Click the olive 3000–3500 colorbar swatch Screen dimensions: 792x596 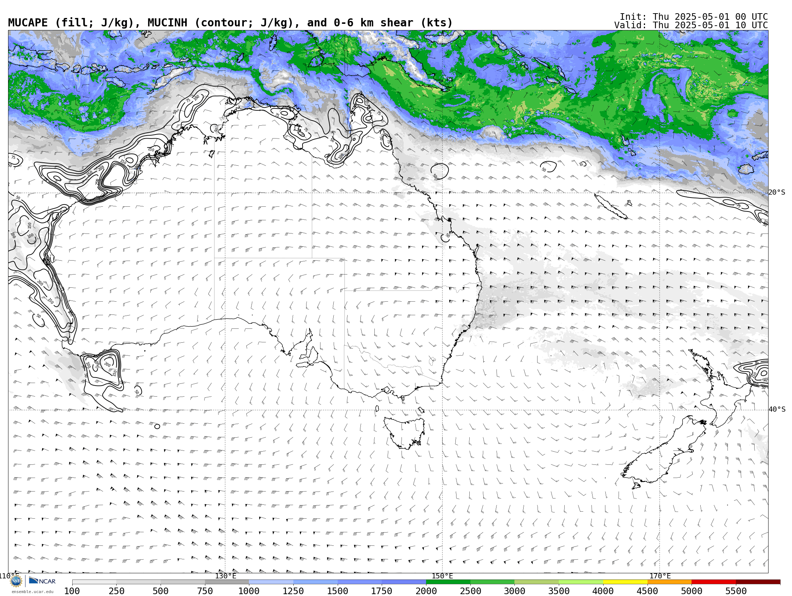[x=537, y=582]
